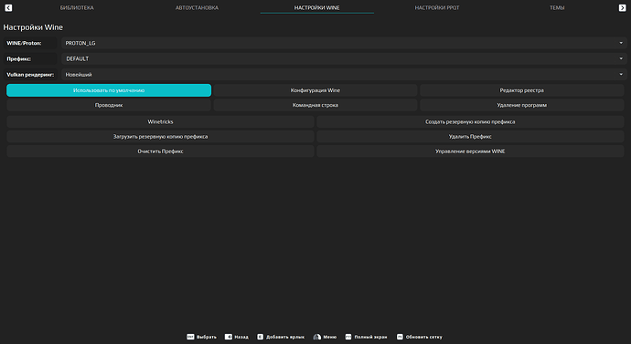Open the НАСТРОЙКИ PPOT tab

(437, 7)
